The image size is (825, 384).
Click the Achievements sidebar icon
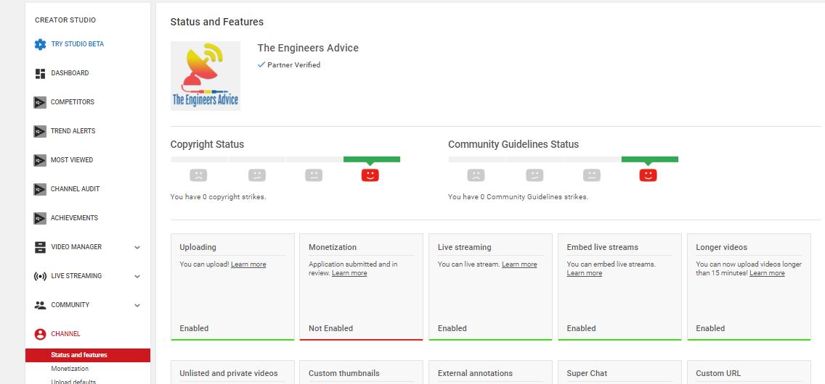coord(40,218)
